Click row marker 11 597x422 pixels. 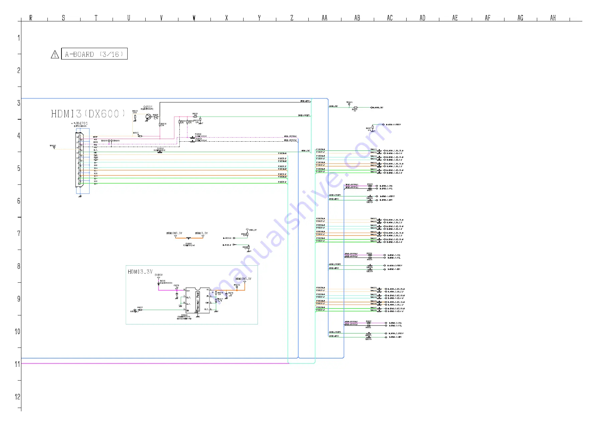[17, 364]
